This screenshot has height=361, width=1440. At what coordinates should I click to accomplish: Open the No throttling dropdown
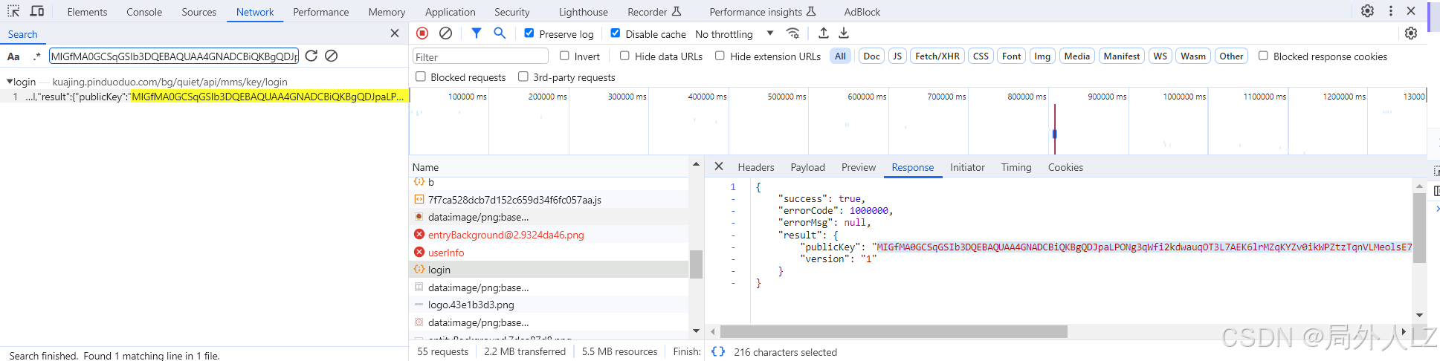734,34
